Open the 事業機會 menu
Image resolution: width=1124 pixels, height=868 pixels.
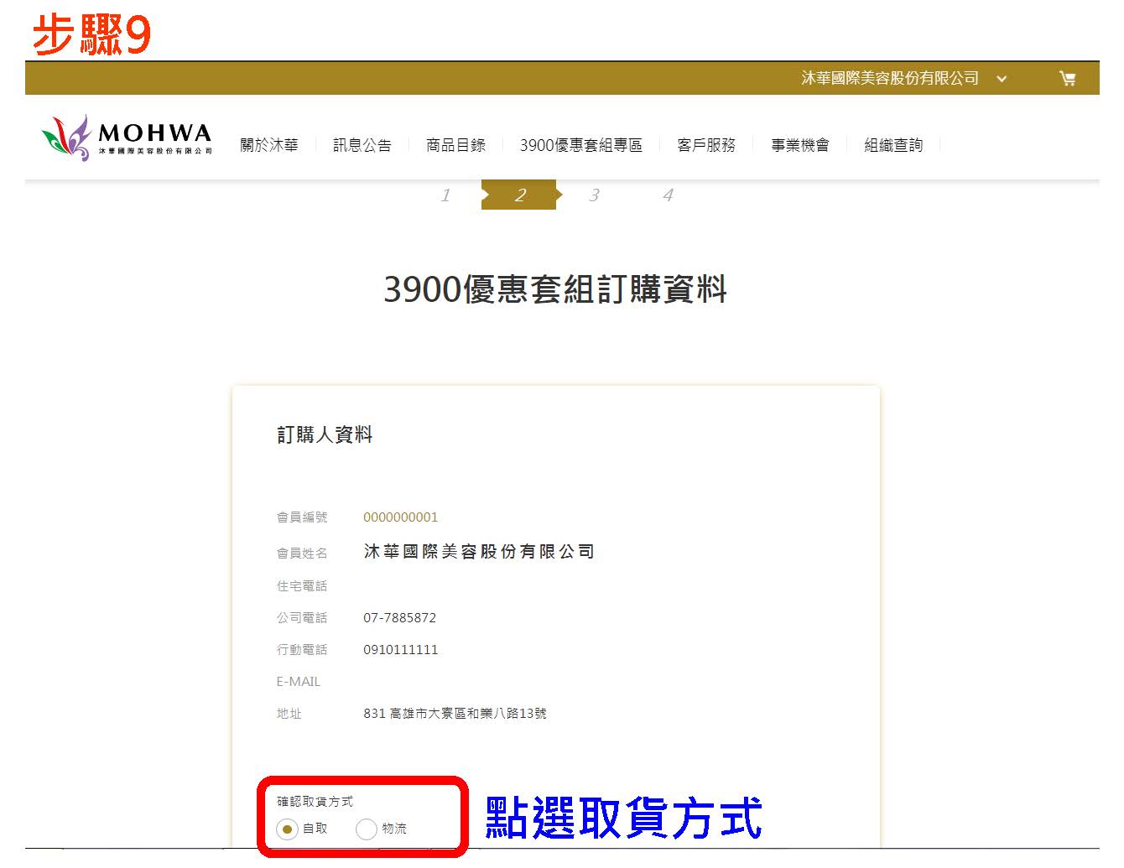800,145
